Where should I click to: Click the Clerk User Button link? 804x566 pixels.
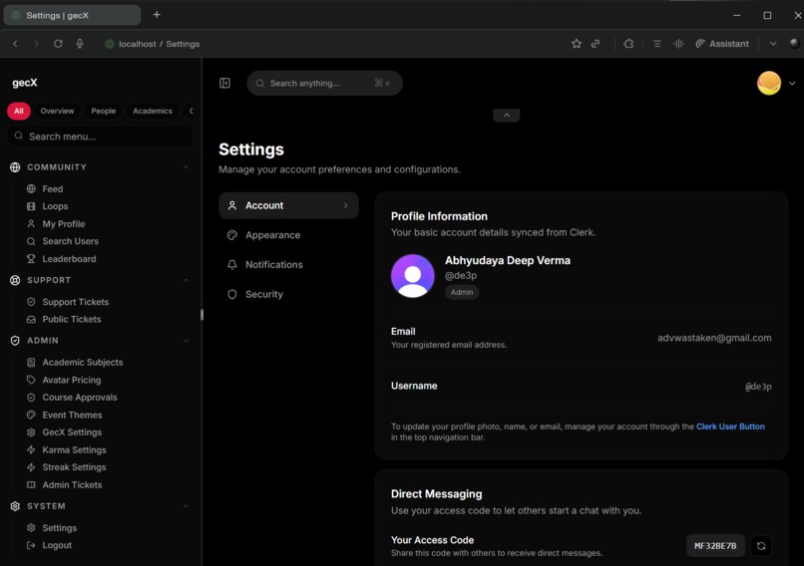pyautogui.click(x=730, y=426)
